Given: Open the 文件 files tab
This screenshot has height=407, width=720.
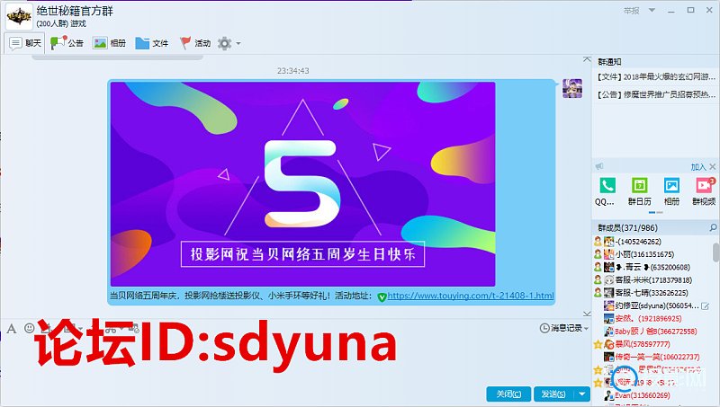Looking at the screenshot, I should click(x=152, y=43).
